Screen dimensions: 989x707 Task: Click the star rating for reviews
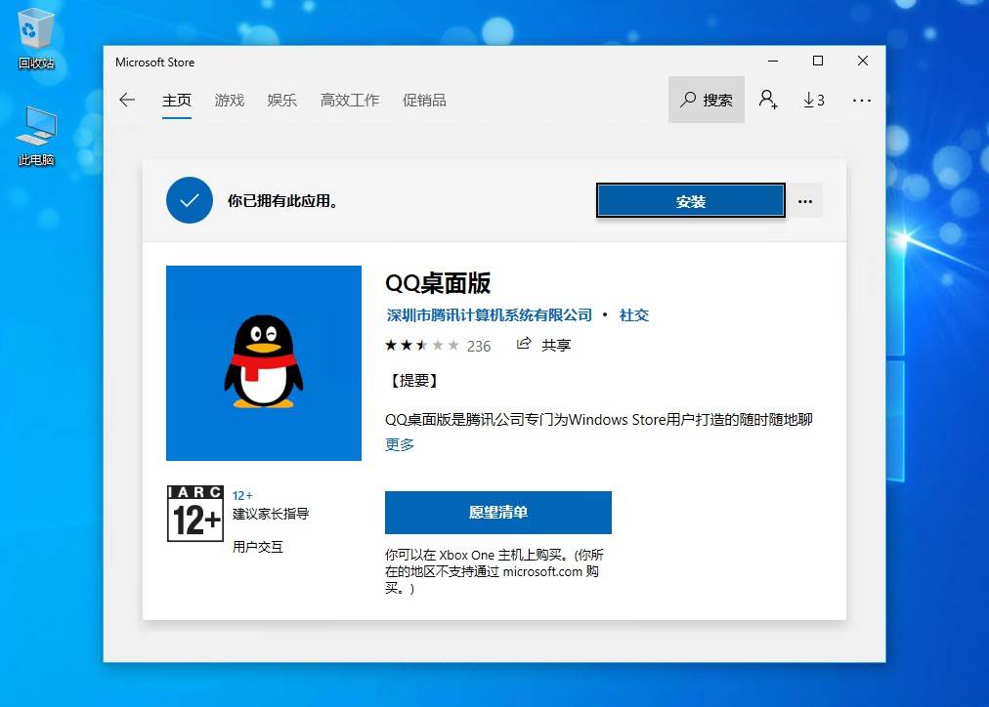(x=422, y=346)
